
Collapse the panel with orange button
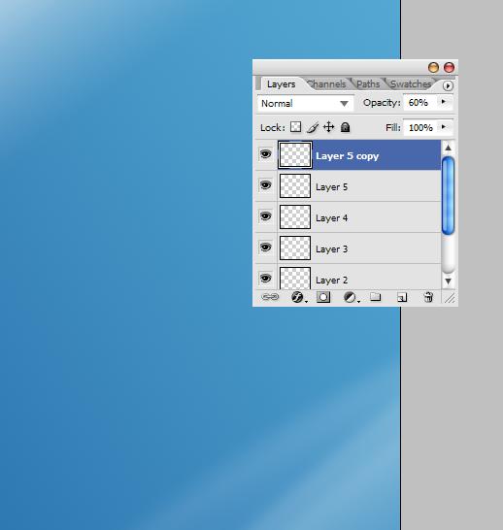[x=433, y=67]
